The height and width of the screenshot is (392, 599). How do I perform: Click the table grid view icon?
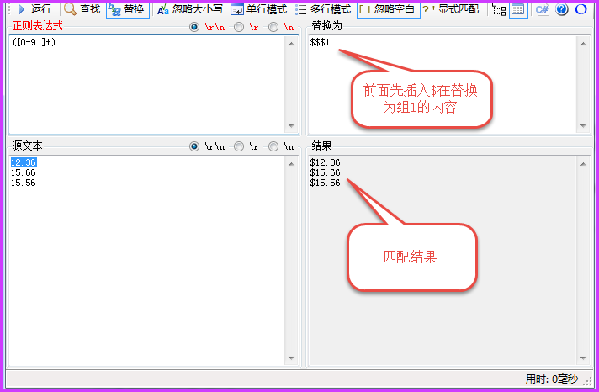point(518,9)
